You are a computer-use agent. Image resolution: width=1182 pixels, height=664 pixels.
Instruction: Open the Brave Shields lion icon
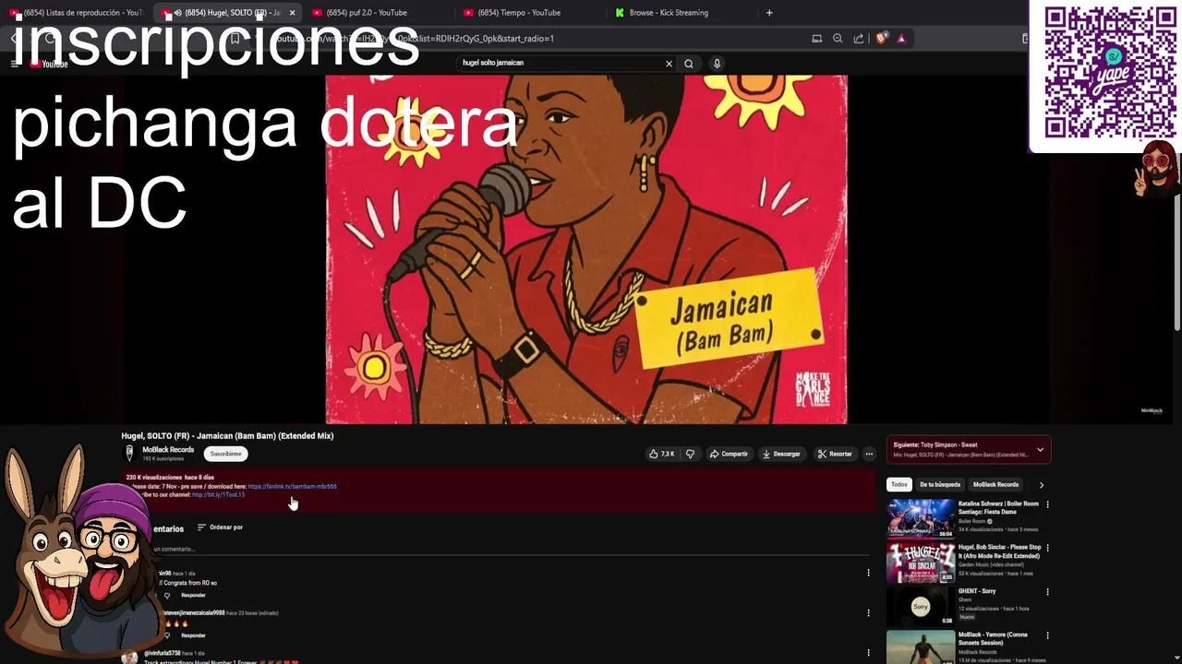tap(881, 39)
